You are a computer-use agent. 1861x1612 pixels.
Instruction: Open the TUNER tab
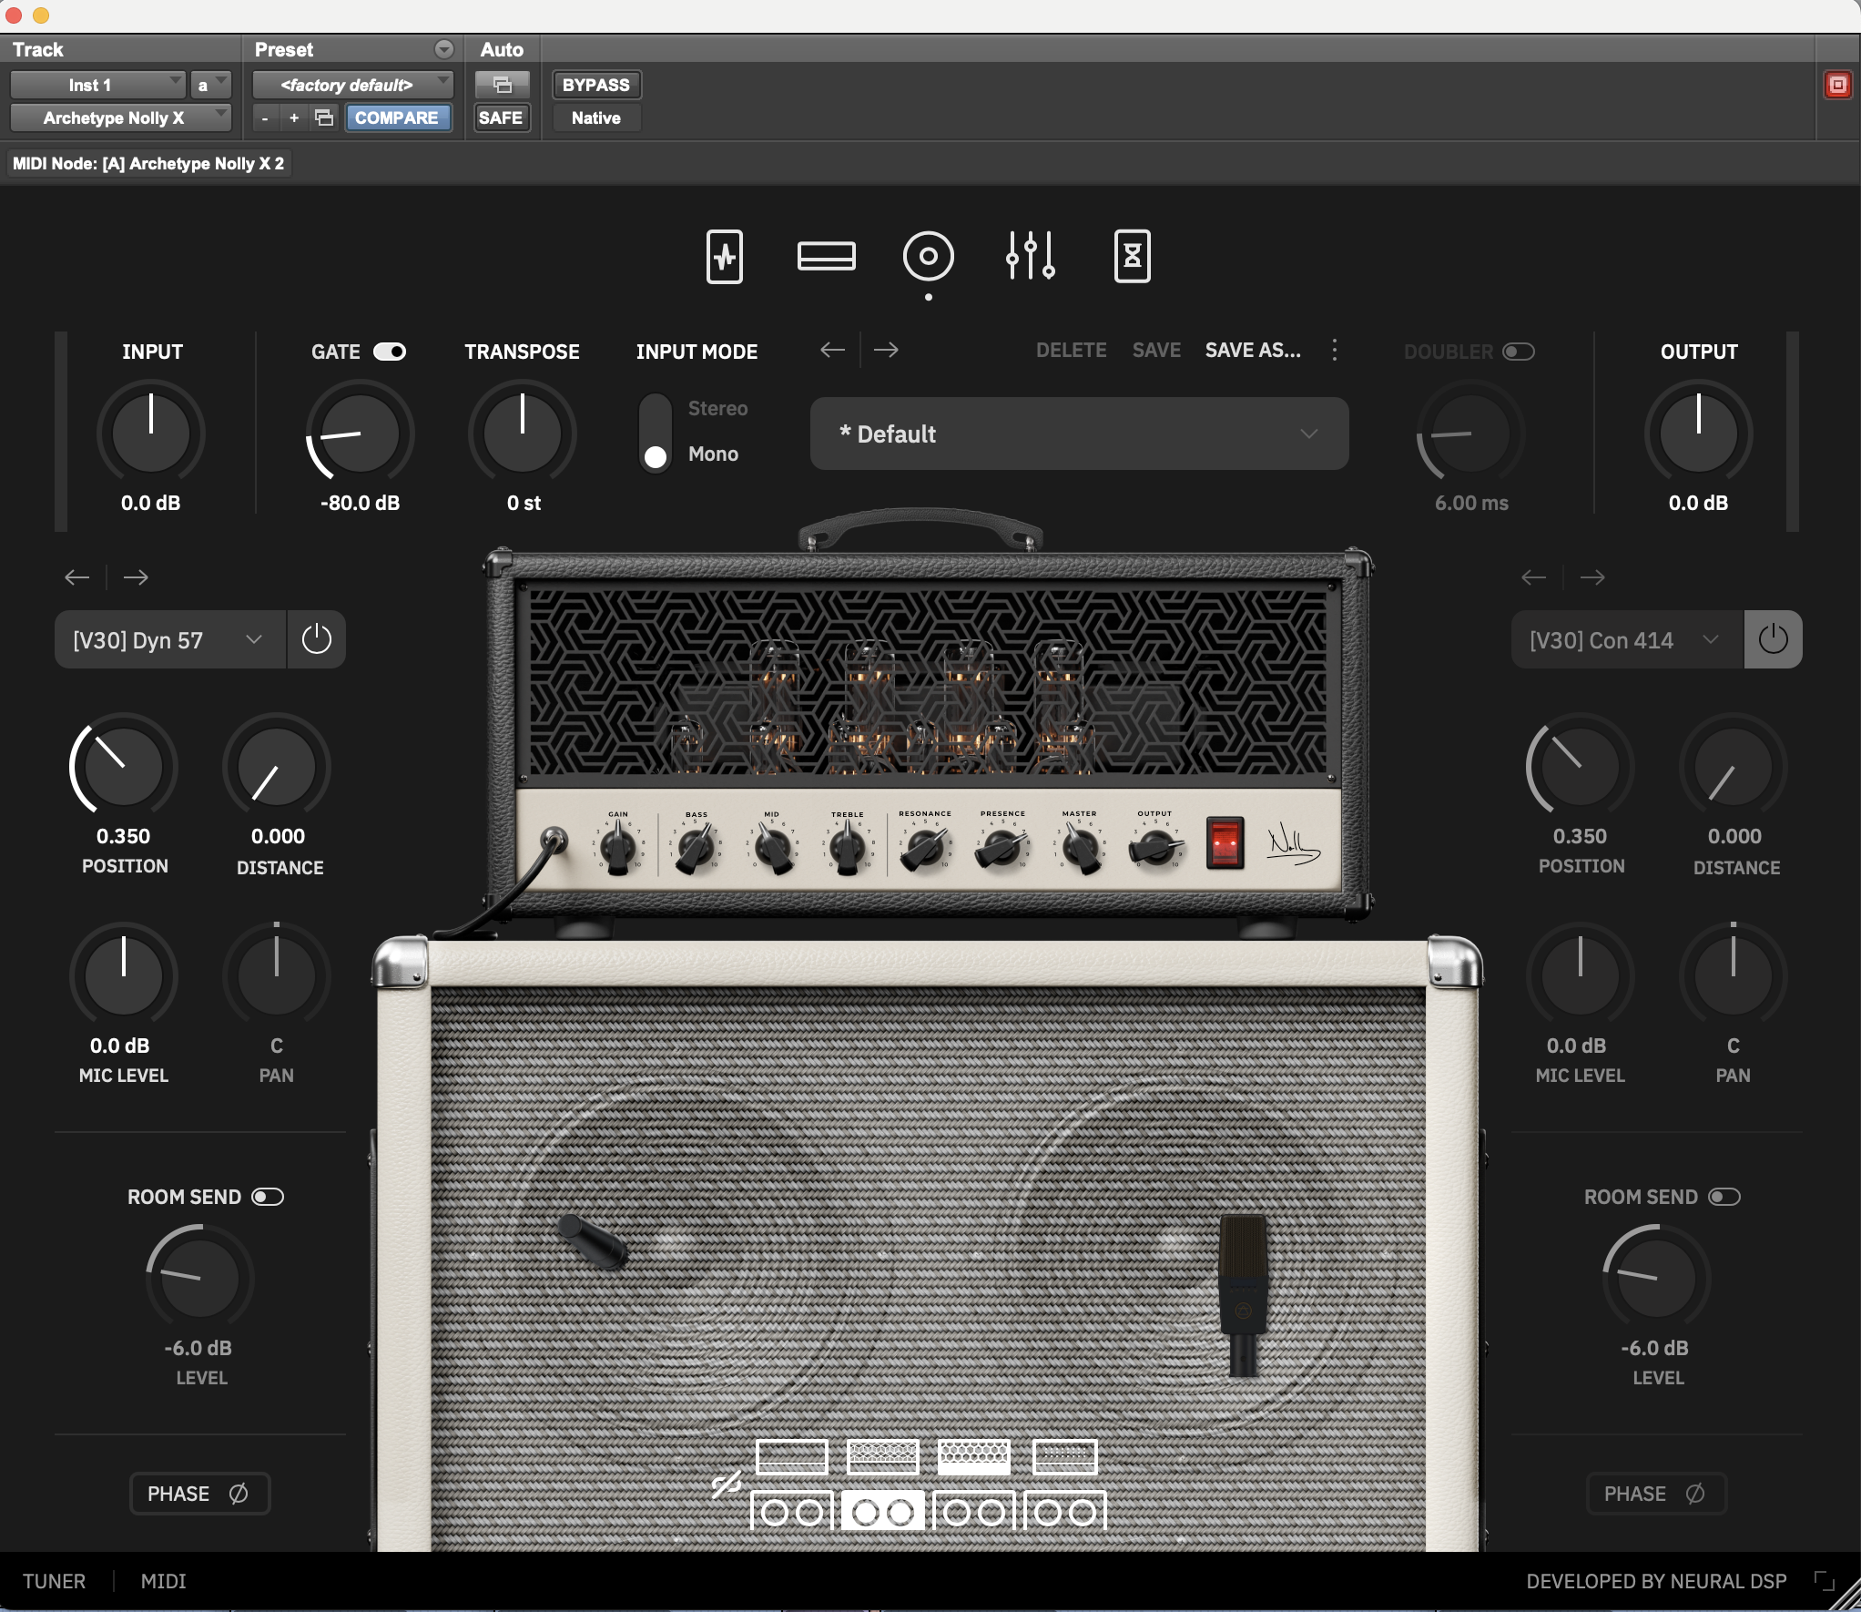[54, 1581]
